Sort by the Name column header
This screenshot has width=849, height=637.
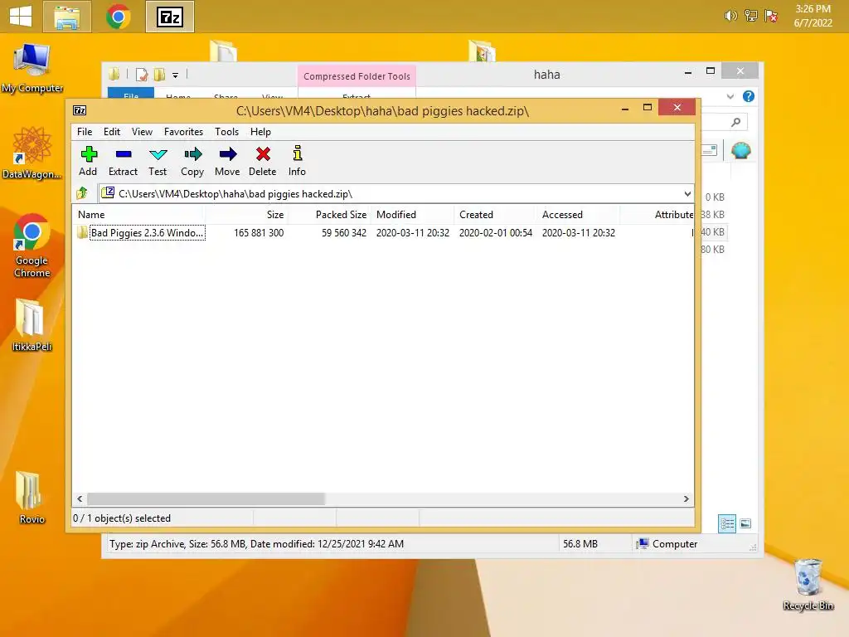(138, 215)
